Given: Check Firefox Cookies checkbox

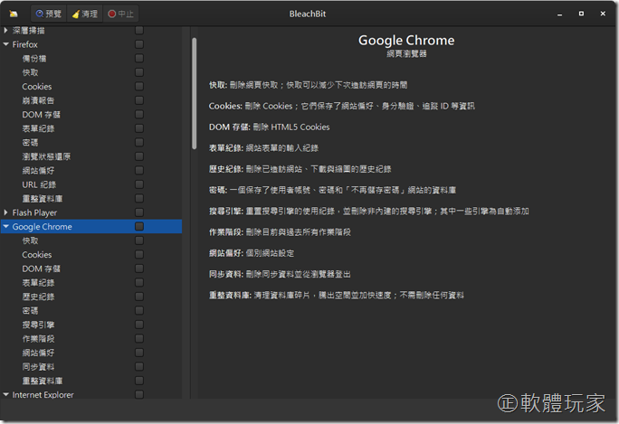Looking at the screenshot, I should click(139, 87).
